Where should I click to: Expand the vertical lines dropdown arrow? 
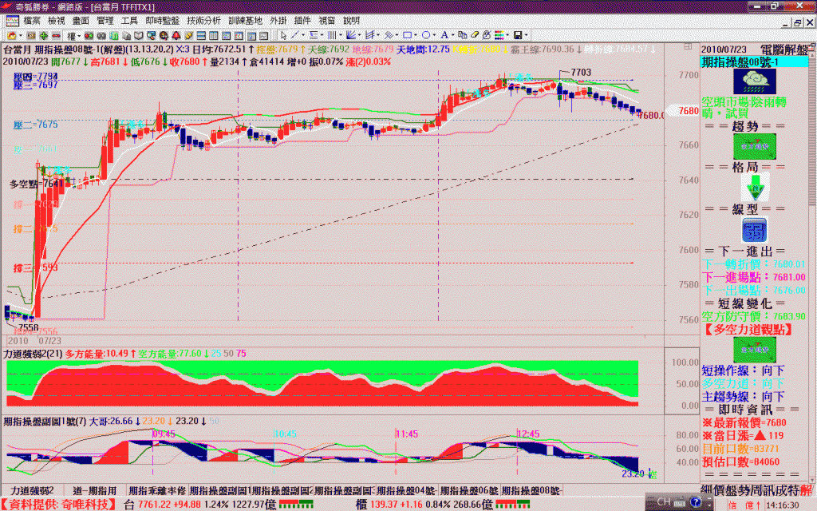(x=341, y=35)
